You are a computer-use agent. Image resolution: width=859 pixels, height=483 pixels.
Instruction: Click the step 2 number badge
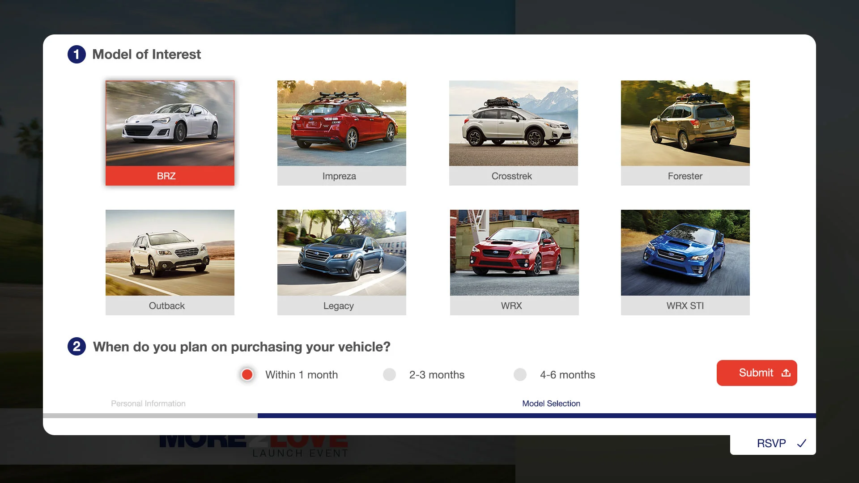(x=77, y=347)
